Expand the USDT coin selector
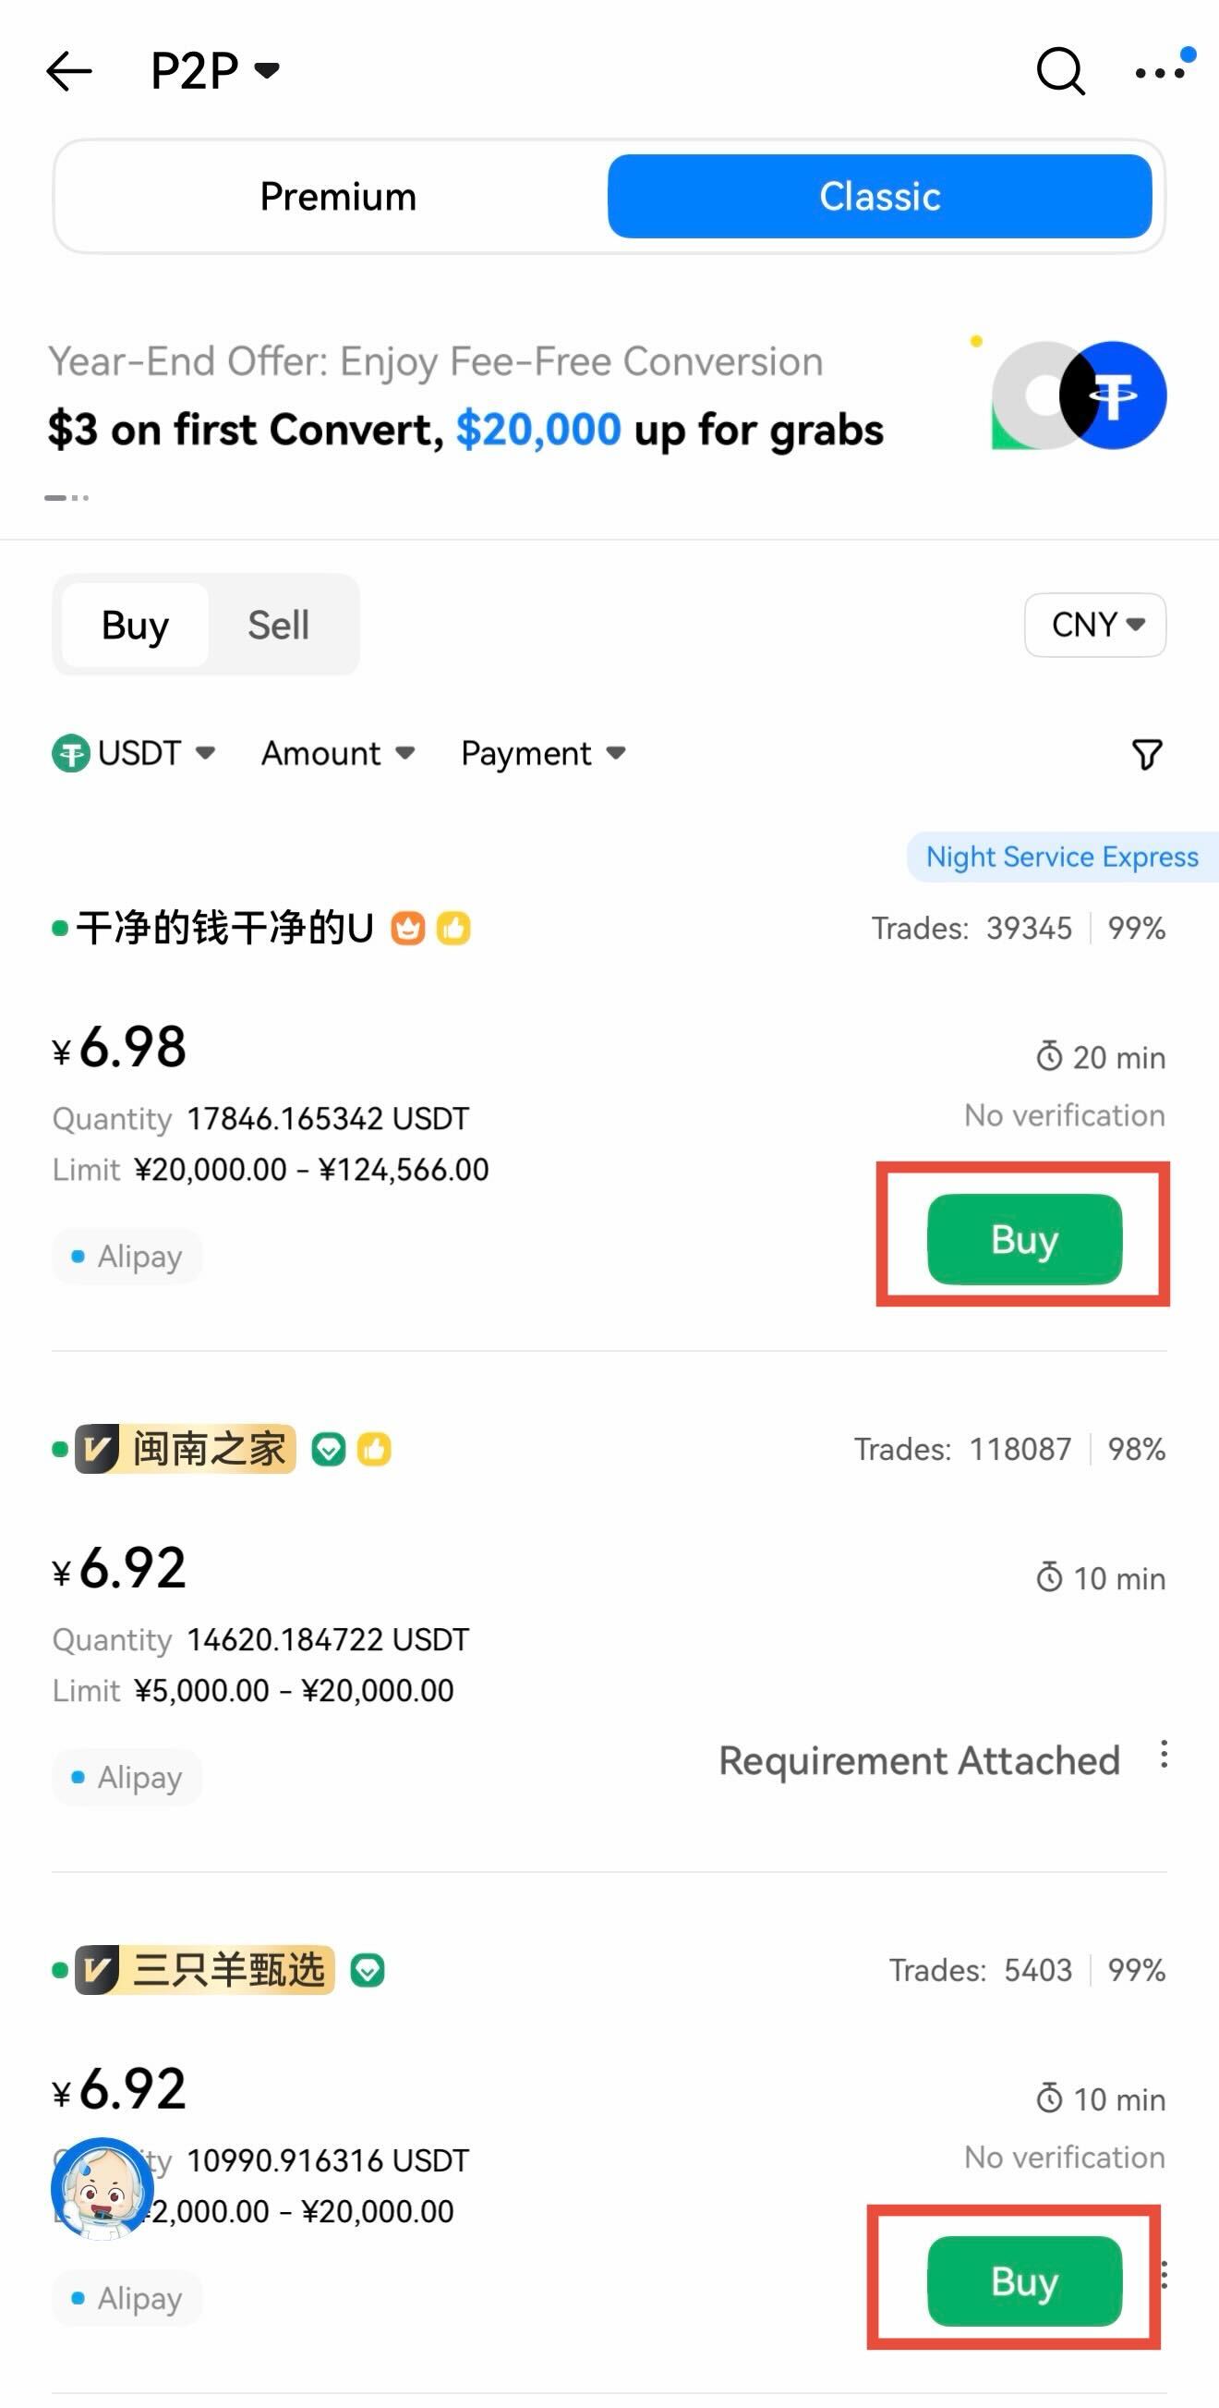 [x=135, y=753]
